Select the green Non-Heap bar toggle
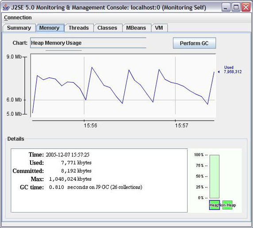 (x=227, y=205)
